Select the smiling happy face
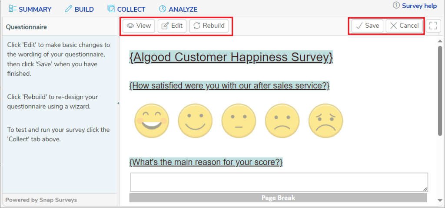The image size is (445, 208). tap(195, 121)
